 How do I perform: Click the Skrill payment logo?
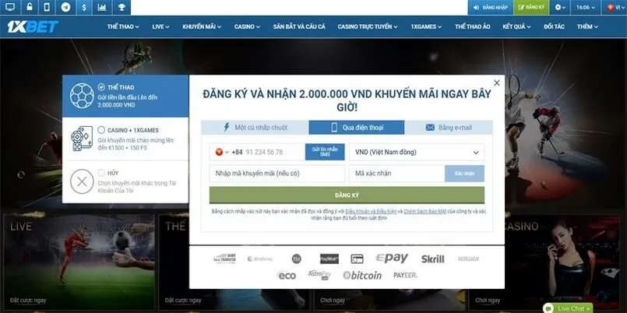pos(432,259)
